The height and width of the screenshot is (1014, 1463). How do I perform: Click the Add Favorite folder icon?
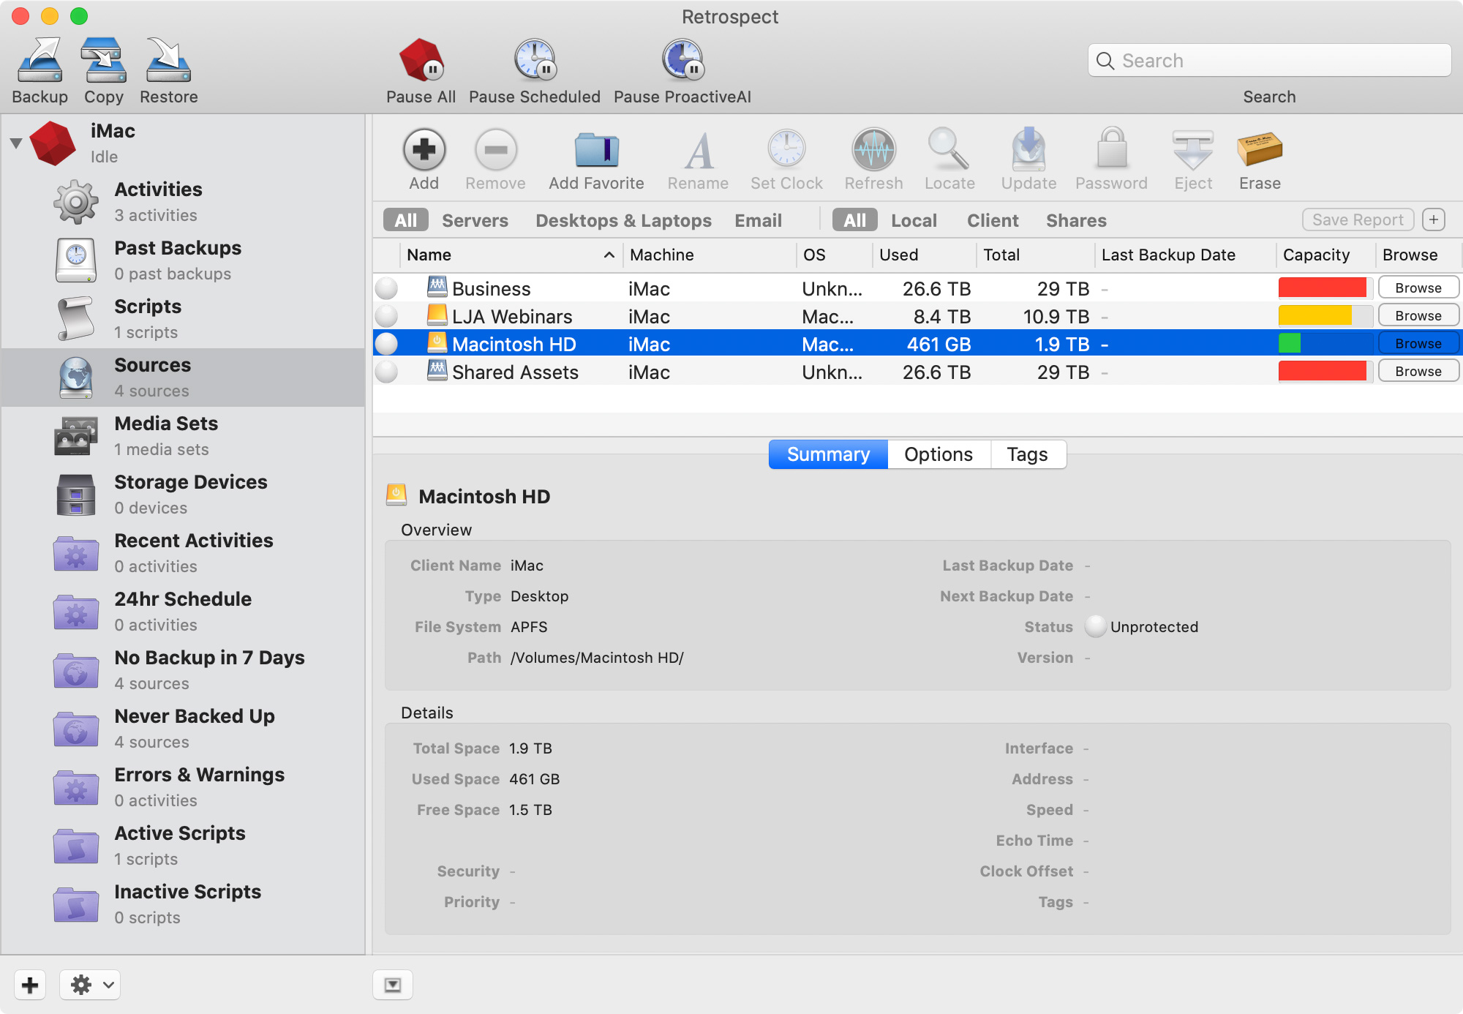pos(597,150)
